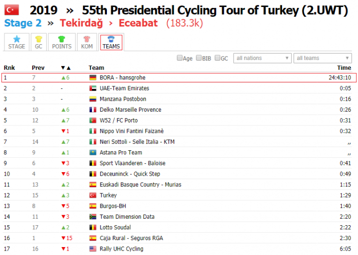
Task: Open the Rally UHC Cycling link
Action: 121,249
